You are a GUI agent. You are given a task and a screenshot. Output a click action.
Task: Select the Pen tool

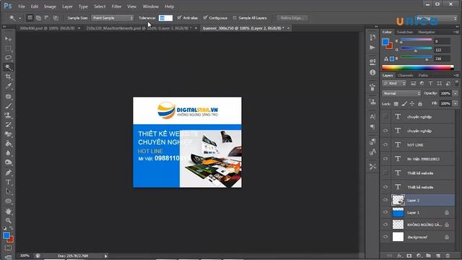[x=8, y=173]
